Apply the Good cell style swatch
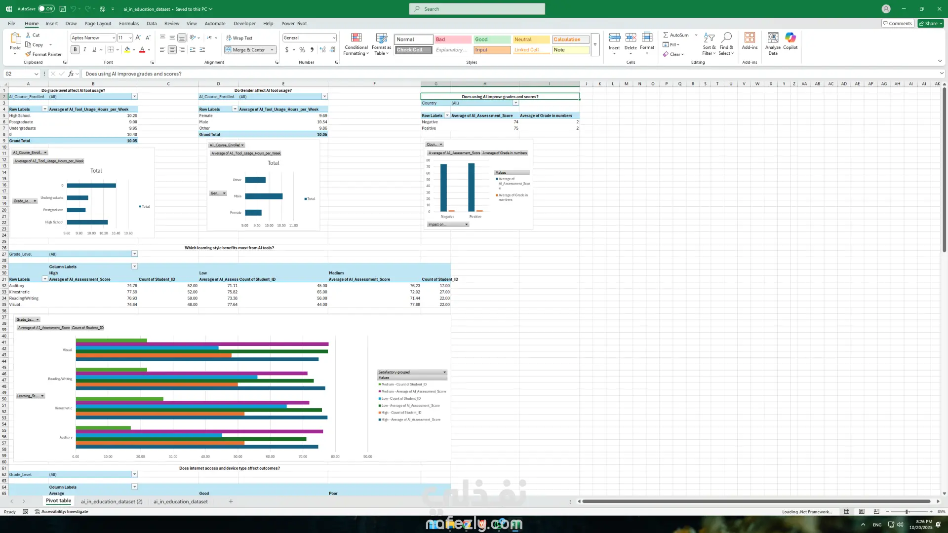The image size is (948, 533). click(x=491, y=39)
